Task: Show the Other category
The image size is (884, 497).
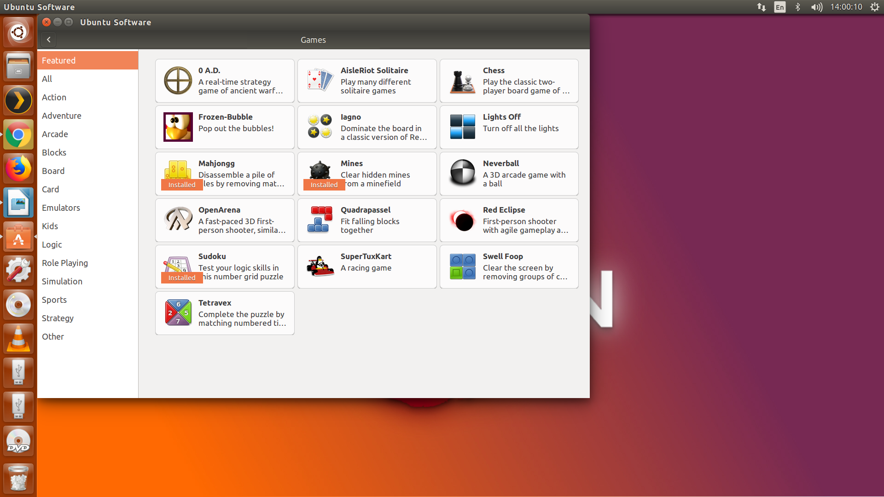Action: point(87,336)
